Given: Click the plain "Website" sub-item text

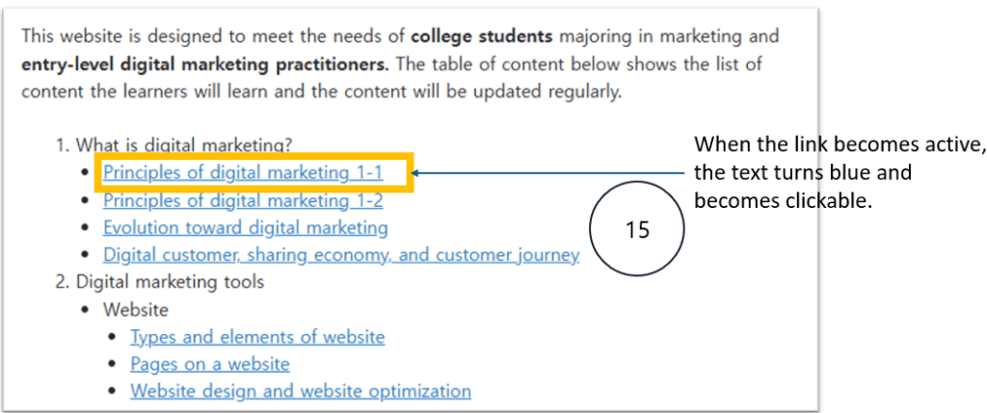Looking at the screenshot, I should pyautogui.click(x=136, y=310).
